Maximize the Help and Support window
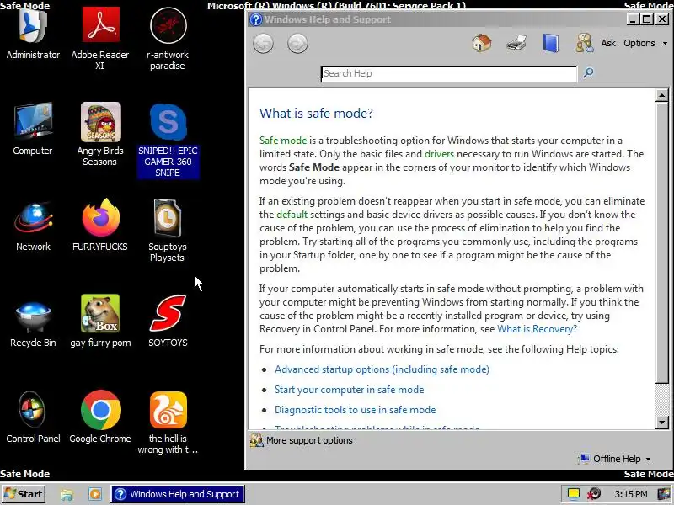This screenshot has height=505, width=674. tap(647, 19)
